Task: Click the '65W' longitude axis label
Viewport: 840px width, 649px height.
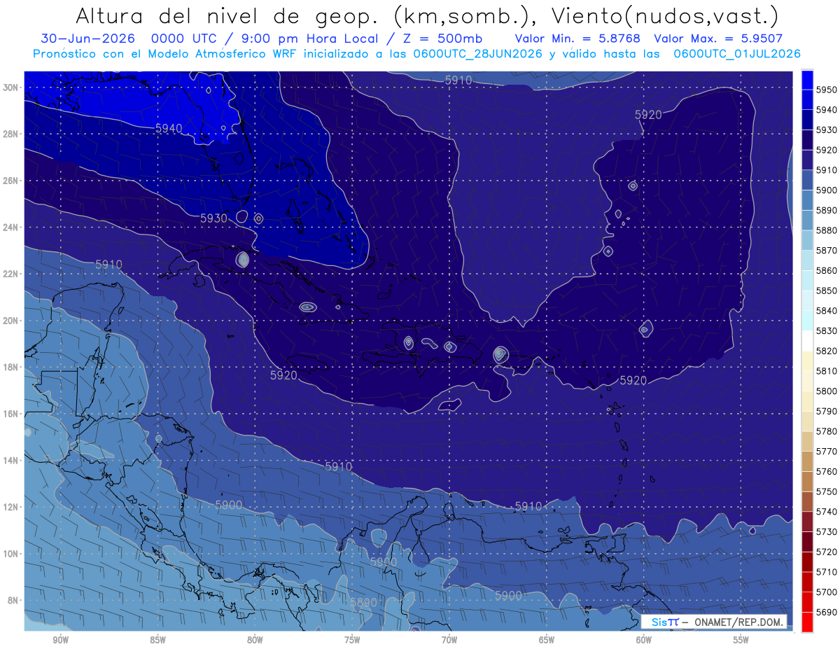Action: [547, 640]
